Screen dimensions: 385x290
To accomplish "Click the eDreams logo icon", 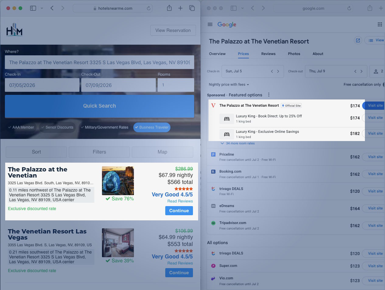I will (213, 206).
